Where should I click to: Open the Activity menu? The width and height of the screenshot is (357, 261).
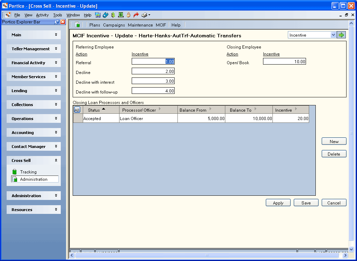(x=42, y=15)
